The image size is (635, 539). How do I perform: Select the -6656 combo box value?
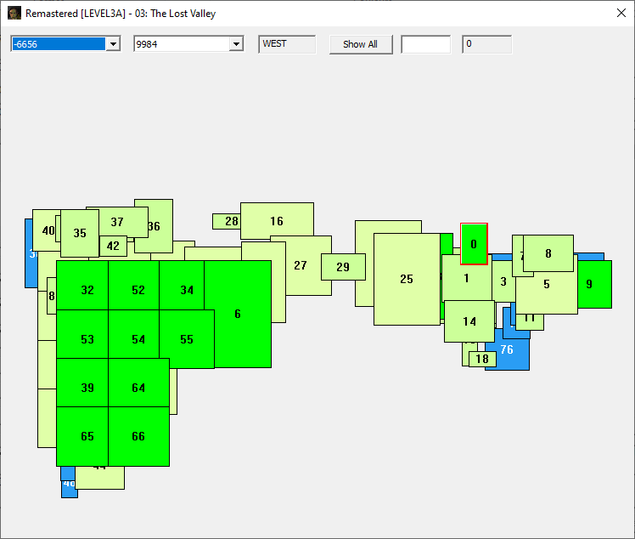pyautogui.click(x=59, y=44)
